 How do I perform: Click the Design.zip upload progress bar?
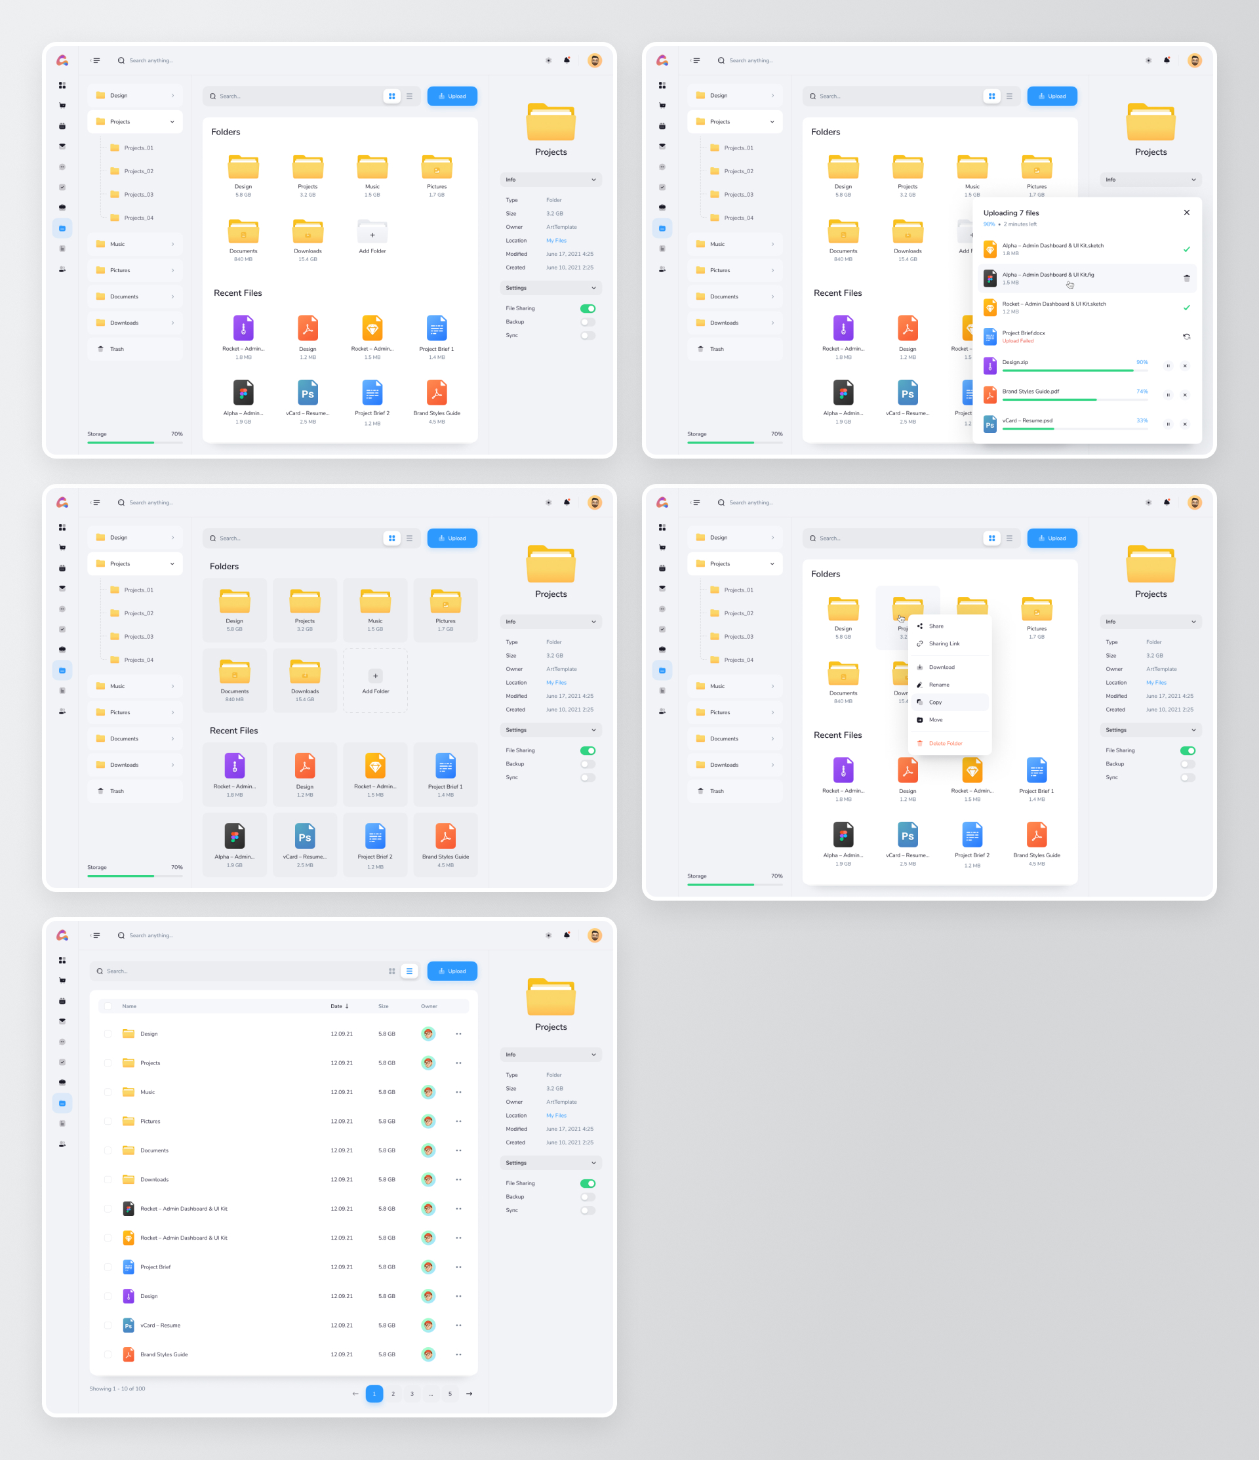[x=1075, y=371]
